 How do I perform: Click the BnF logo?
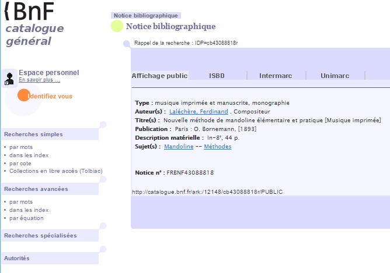[29, 12]
